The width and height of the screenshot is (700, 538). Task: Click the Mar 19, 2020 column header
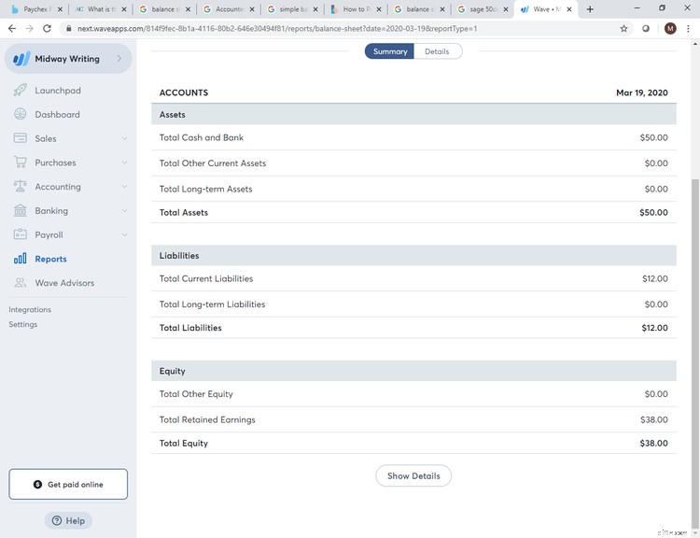(x=642, y=92)
